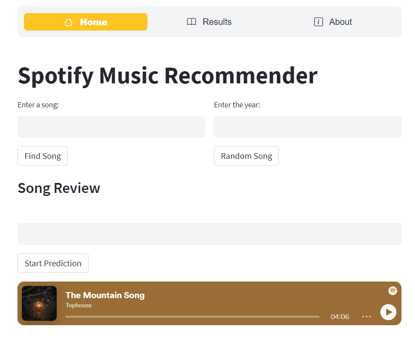Click the Song Review text box
This screenshot has height=361, width=415.
click(x=209, y=234)
